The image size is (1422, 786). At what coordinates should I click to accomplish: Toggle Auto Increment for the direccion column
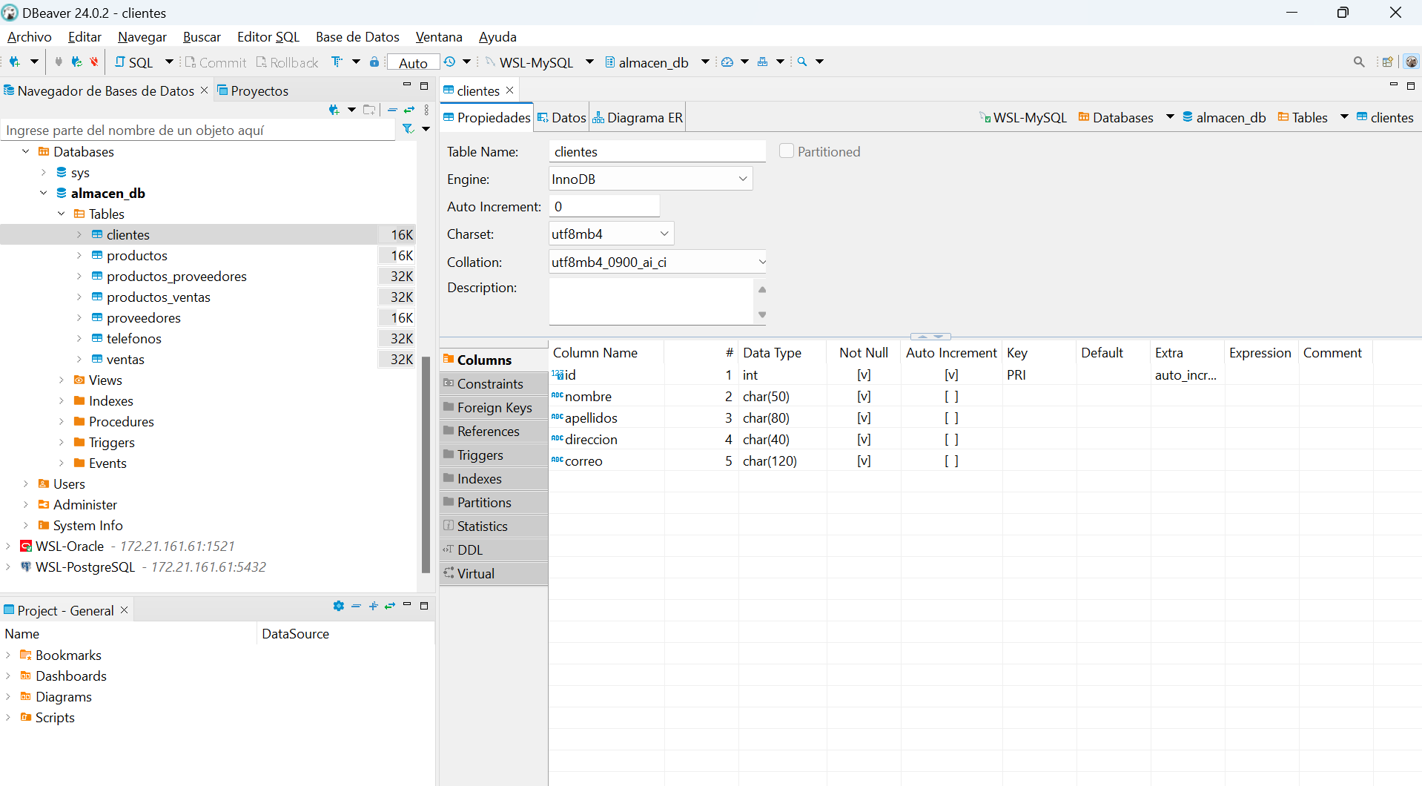pos(951,440)
